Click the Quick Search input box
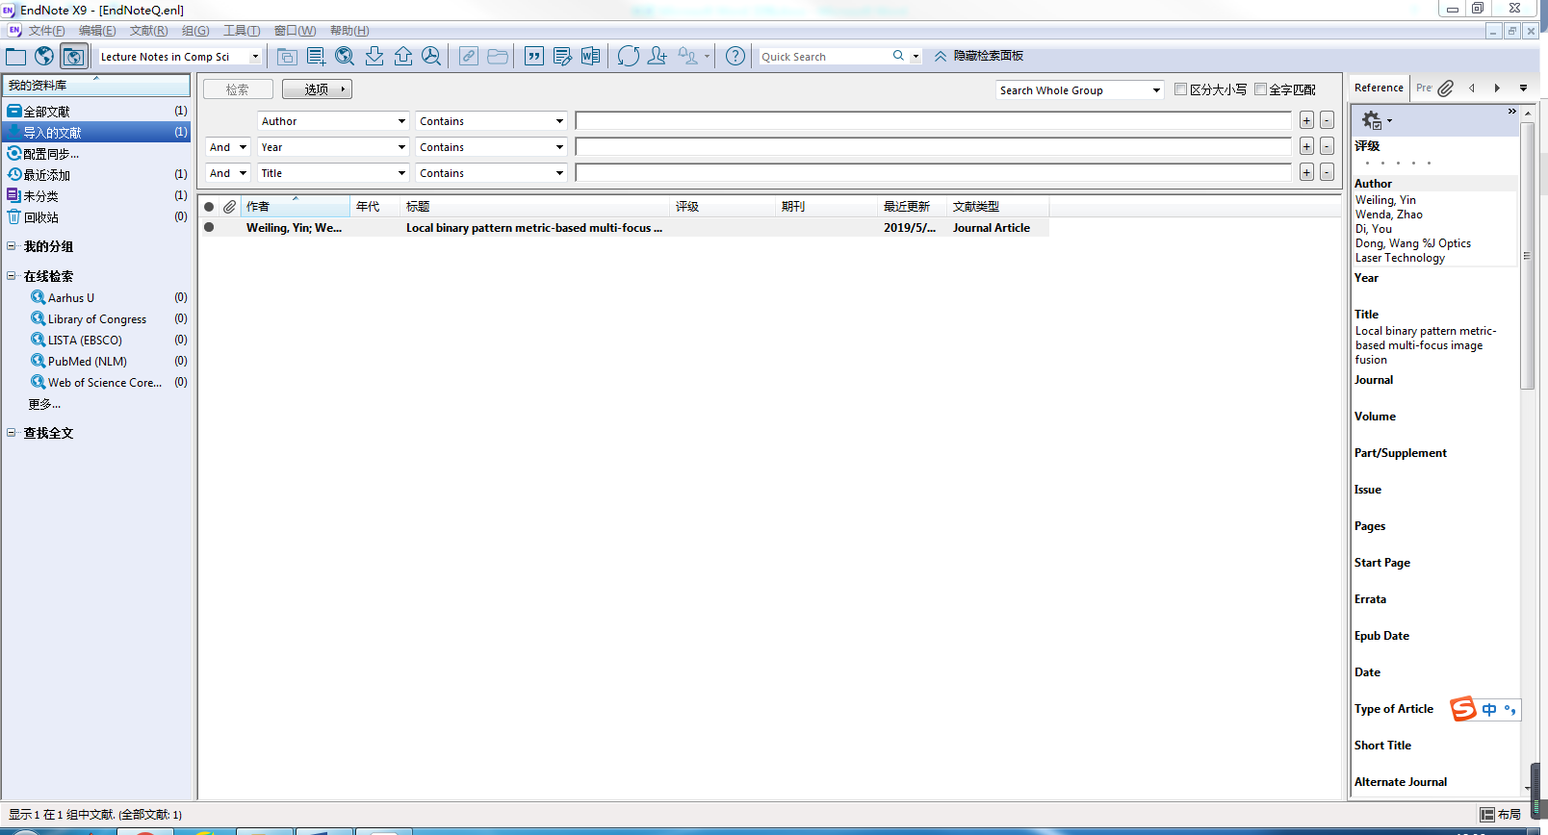 (x=825, y=57)
